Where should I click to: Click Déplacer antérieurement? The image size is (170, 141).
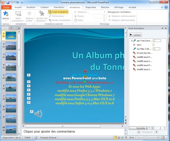122,16
